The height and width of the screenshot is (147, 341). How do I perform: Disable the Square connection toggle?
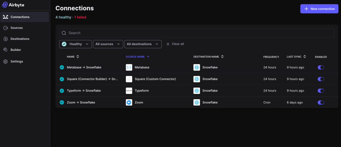[x=321, y=79]
